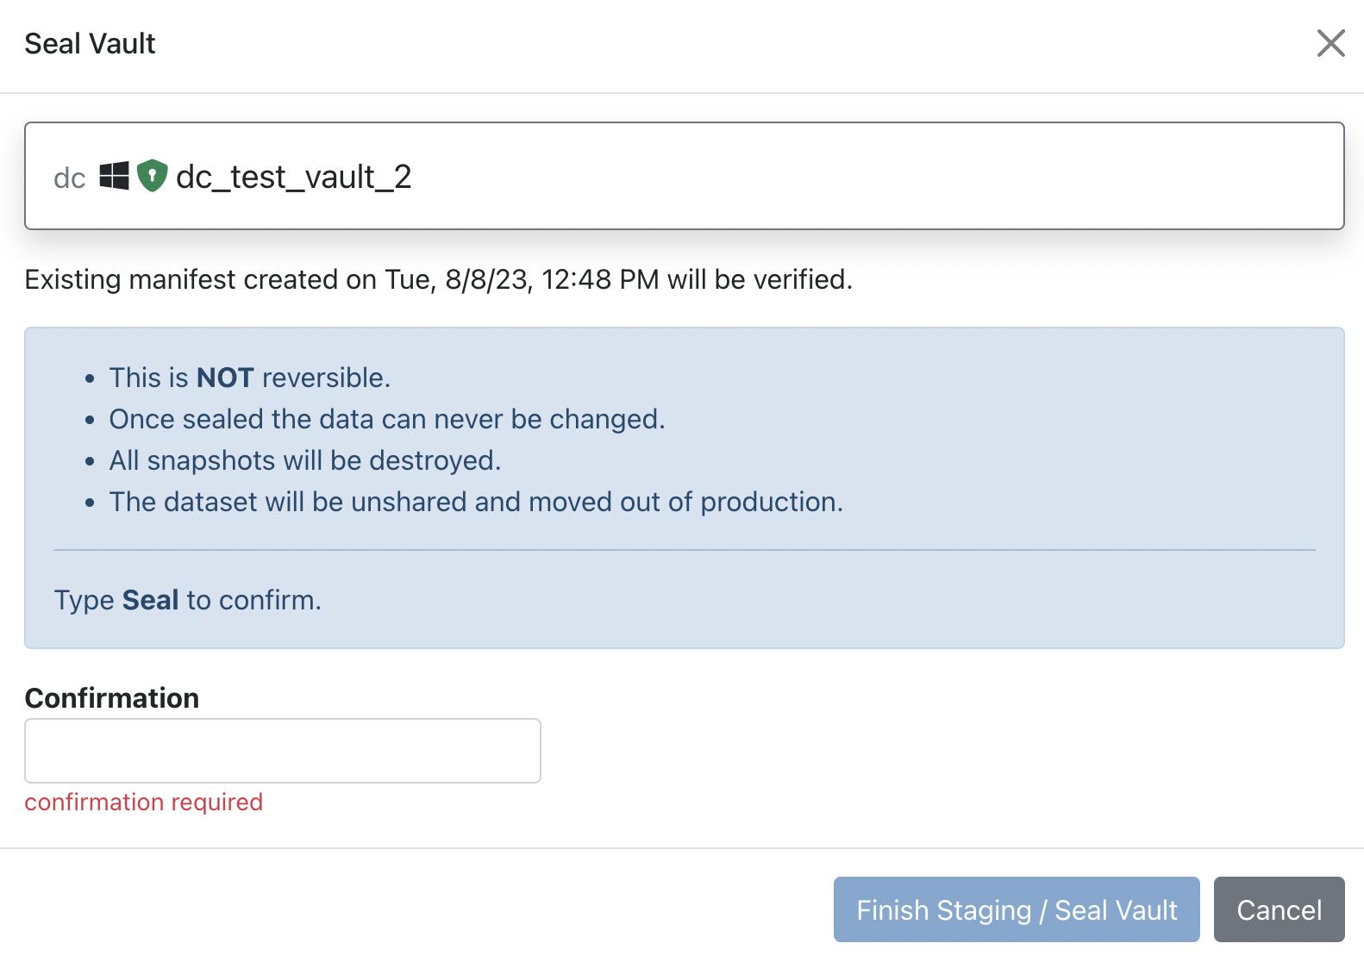
Task: Focus the Confirmation text input field
Action: click(282, 750)
